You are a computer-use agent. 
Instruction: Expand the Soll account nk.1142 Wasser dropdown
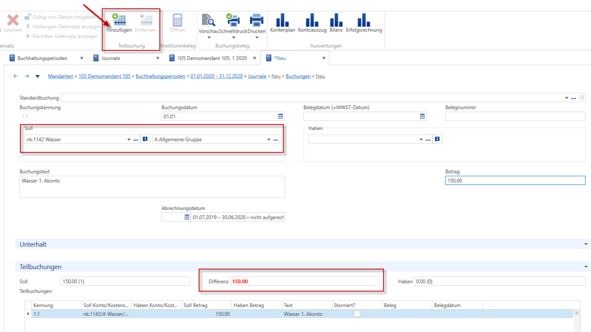pos(129,140)
